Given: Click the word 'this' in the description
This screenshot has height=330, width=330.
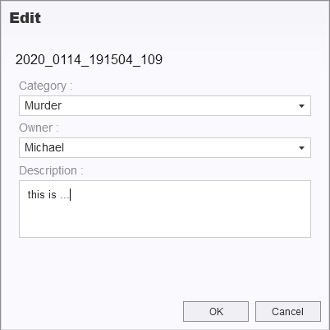Looking at the screenshot, I should click(x=36, y=195).
